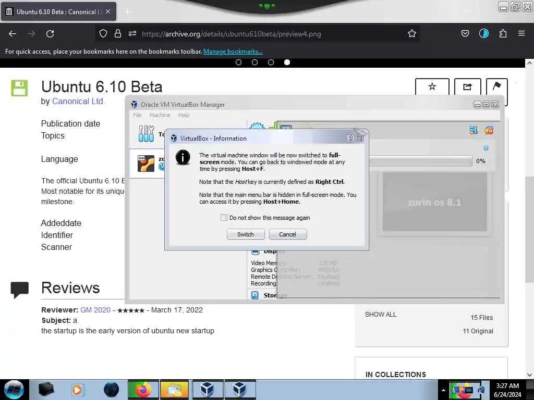Image resolution: width=534 pixels, height=400 pixels.
Task: Click the Tools icon in the VirtualBox sidebar
Action: click(146, 133)
